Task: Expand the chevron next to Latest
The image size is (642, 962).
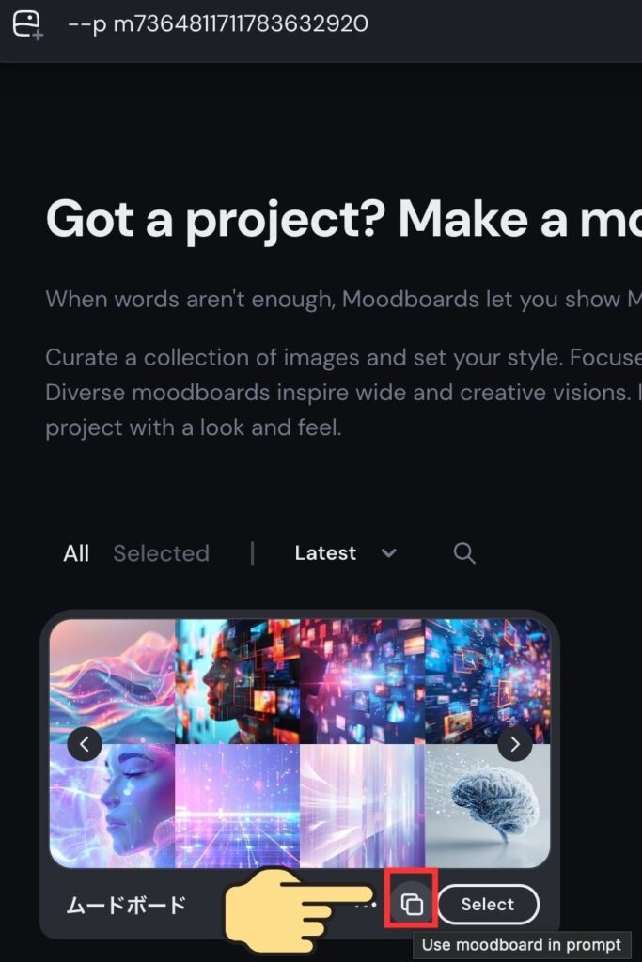Action: point(388,553)
